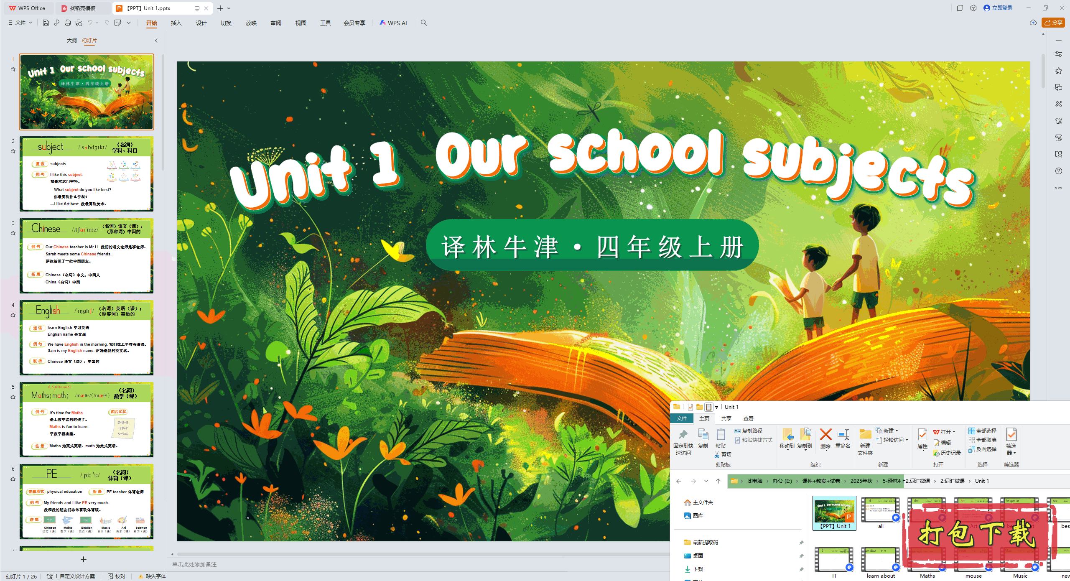Enable 全部选择 to select all files
This screenshot has height=581, width=1070.
983,431
